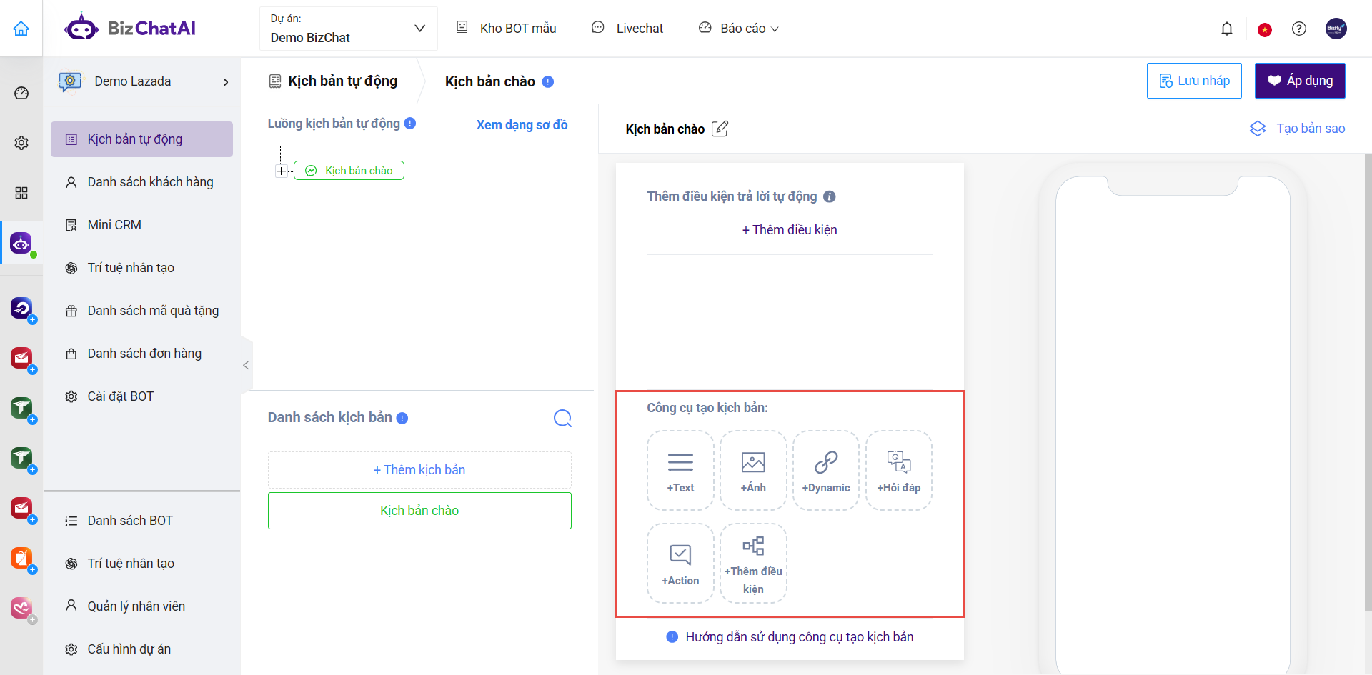Click Lưu nháp button
1372x675 pixels.
coord(1194,81)
